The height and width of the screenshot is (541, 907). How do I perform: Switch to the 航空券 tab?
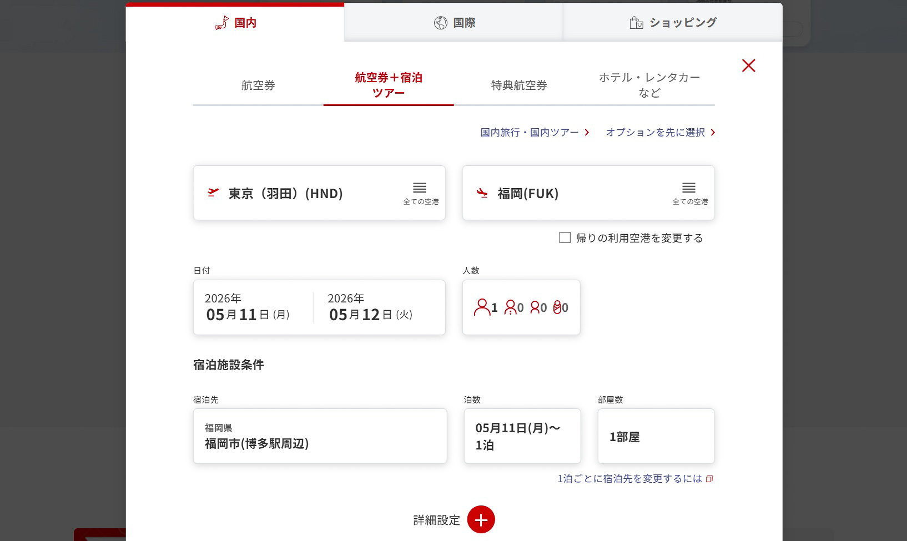pyautogui.click(x=258, y=85)
